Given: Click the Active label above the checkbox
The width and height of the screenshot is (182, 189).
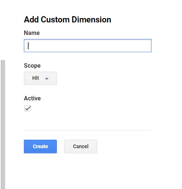Looking at the screenshot, I should (x=32, y=98).
